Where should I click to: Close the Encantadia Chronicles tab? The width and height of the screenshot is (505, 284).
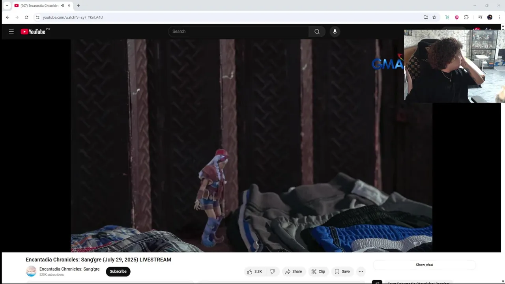click(69, 6)
